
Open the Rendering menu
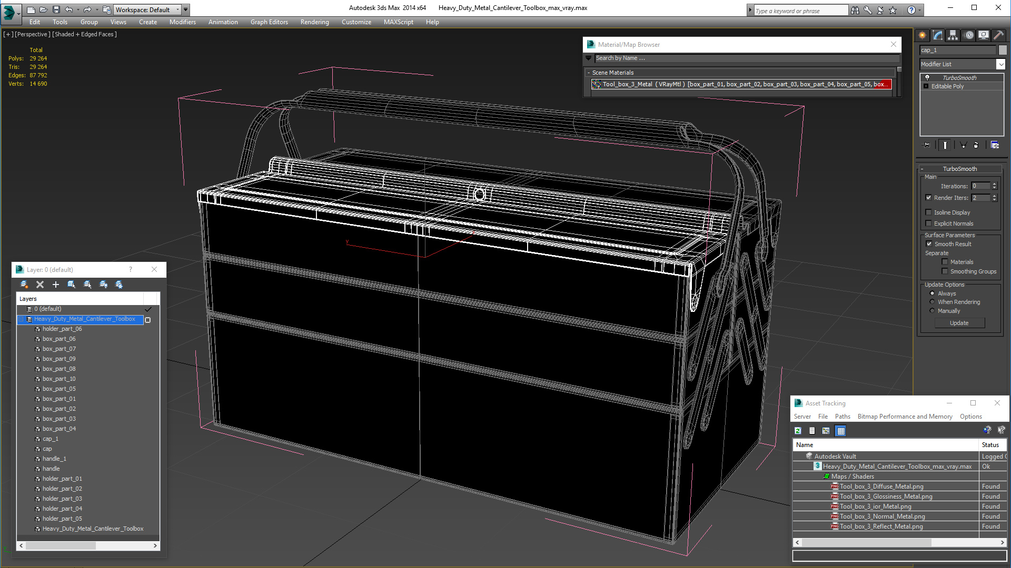point(314,22)
